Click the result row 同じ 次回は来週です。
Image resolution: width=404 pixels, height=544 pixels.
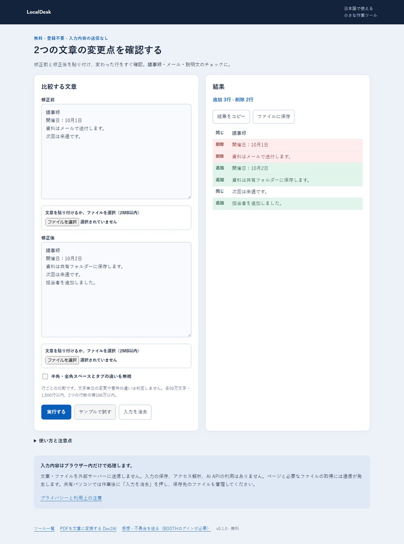288,191
